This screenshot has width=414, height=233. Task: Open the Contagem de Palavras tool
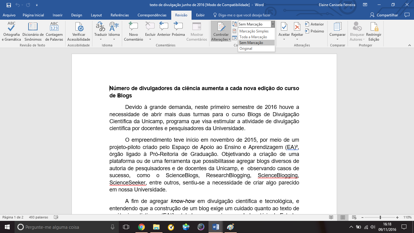[54, 32]
